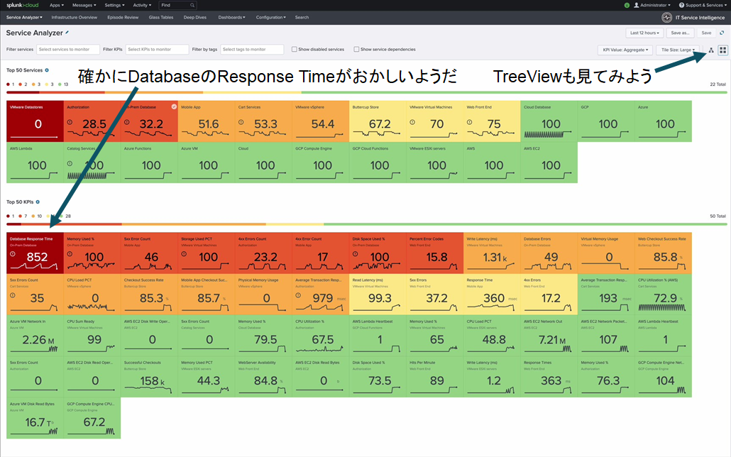Open the Search nav item
This screenshot has height=457, width=731.
point(302,18)
